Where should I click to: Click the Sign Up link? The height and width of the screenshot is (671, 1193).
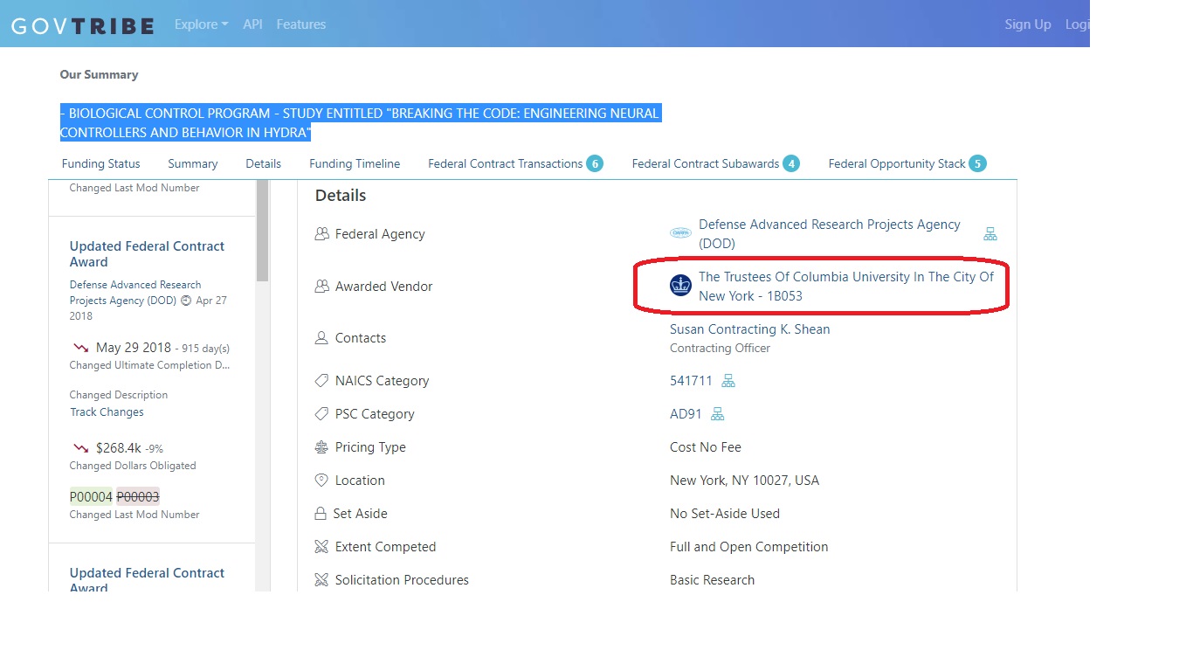(x=1028, y=24)
